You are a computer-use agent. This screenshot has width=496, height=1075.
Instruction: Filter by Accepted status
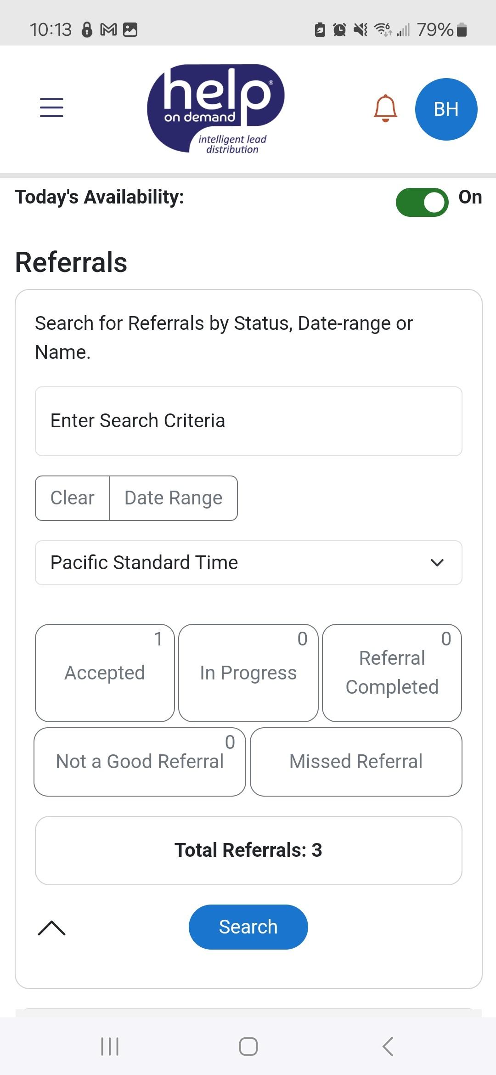(x=105, y=673)
